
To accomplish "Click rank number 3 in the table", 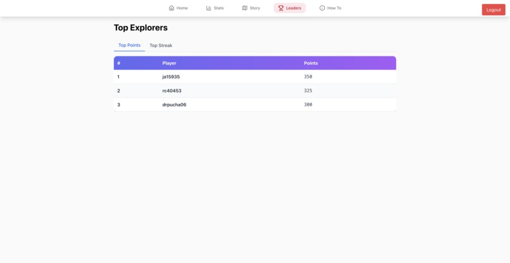I will (119, 105).
